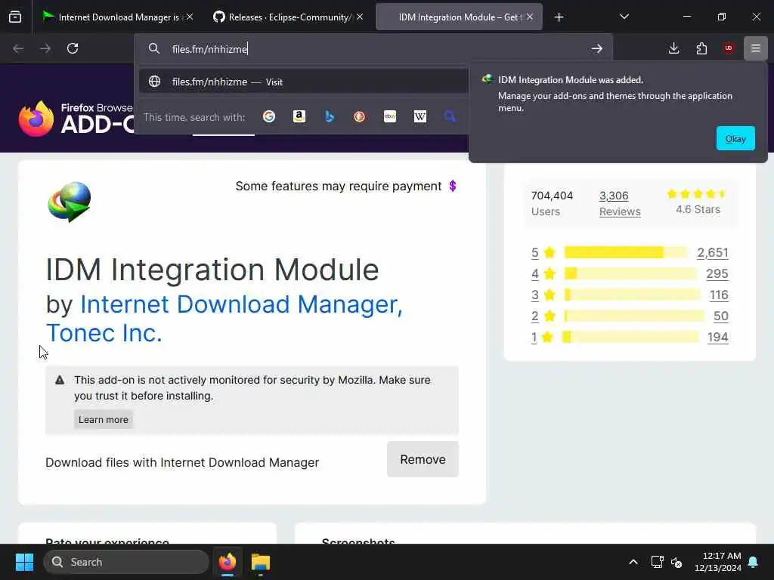Screen dimensions: 774x580
Task: Click the Go arrow in address bar
Action: point(597,48)
